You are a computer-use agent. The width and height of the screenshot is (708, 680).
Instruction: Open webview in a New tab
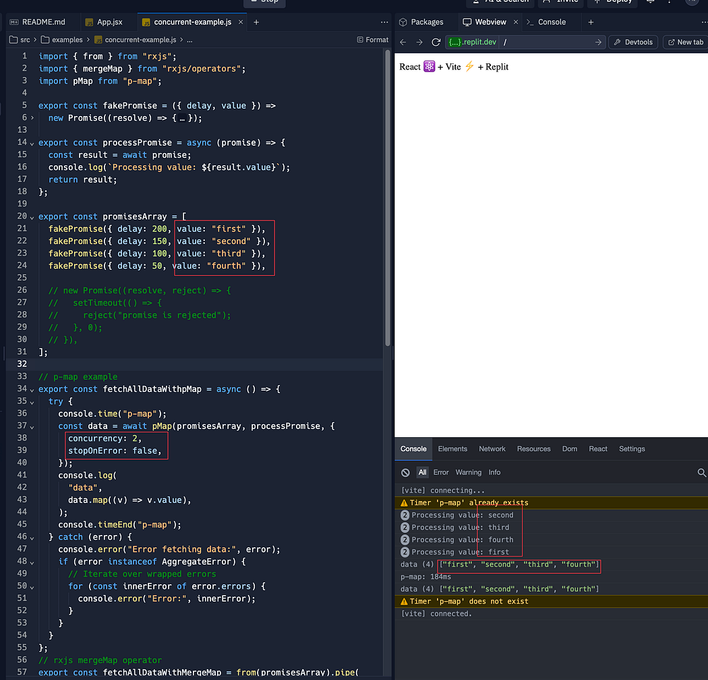tap(686, 42)
